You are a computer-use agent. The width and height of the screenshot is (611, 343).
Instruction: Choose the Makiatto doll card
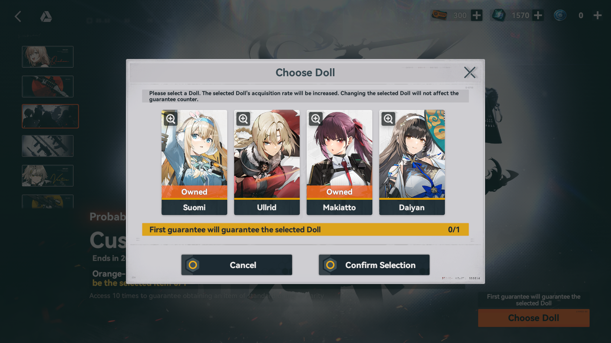(x=339, y=162)
